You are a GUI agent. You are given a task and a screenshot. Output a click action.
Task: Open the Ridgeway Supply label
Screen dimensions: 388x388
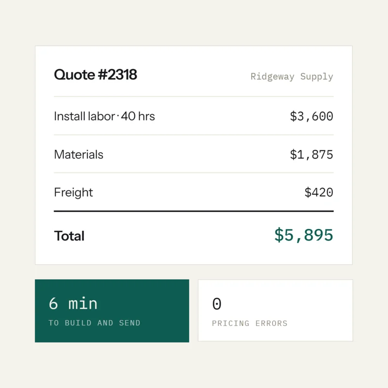coord(292,77)
